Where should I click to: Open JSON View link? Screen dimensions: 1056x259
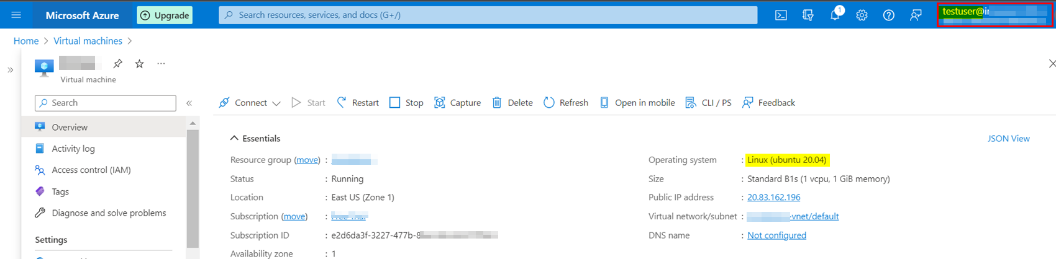tap(1009, 138)
